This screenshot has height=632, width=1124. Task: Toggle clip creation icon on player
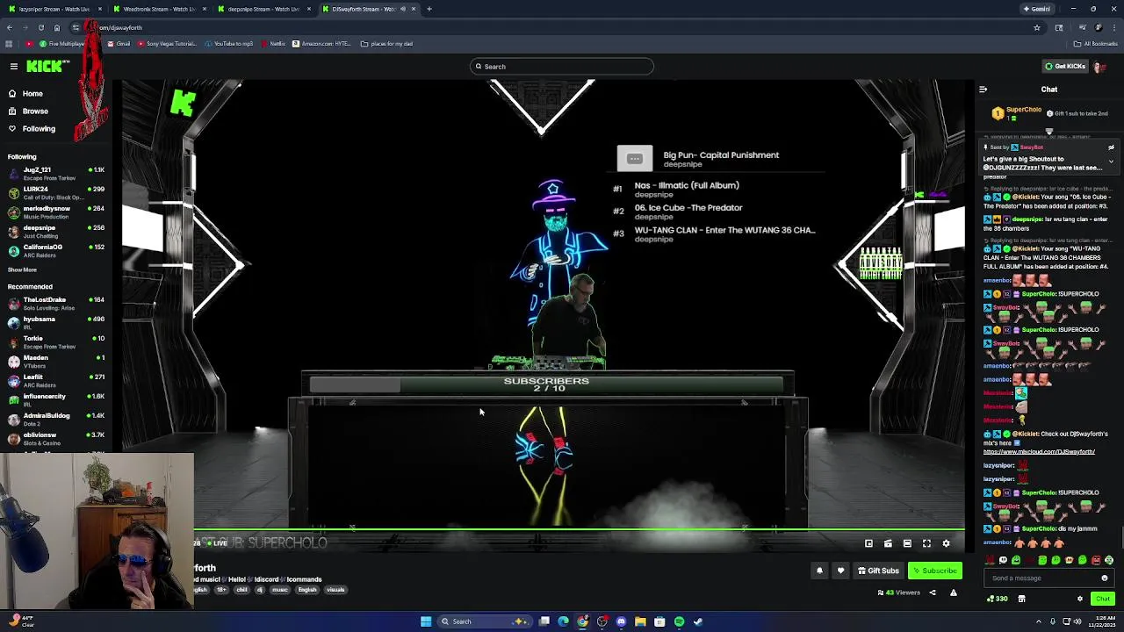(888, 544)
